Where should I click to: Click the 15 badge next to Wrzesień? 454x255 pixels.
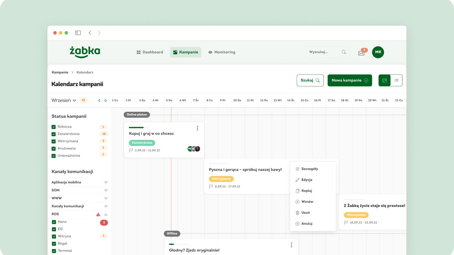tap(83, 100)
